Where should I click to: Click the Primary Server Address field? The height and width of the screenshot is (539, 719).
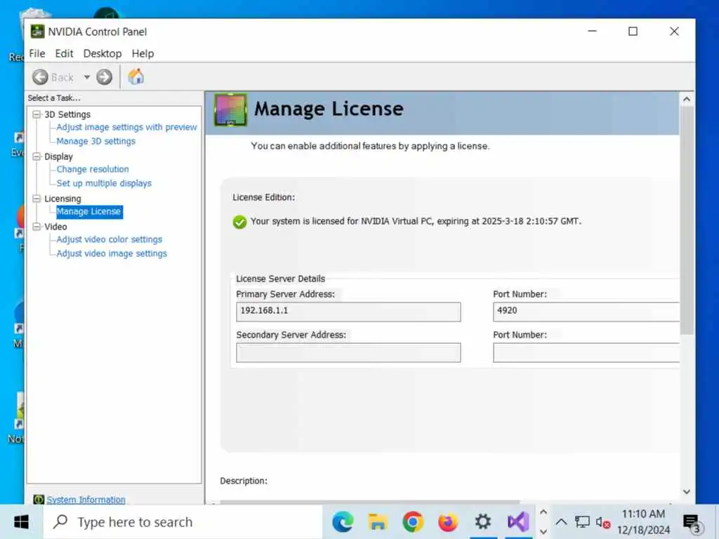coord(348,311)
